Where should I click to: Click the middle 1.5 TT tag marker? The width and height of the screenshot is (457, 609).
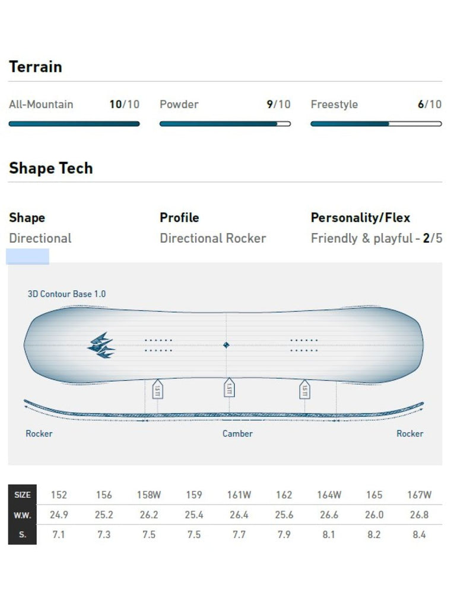point(229,388)
